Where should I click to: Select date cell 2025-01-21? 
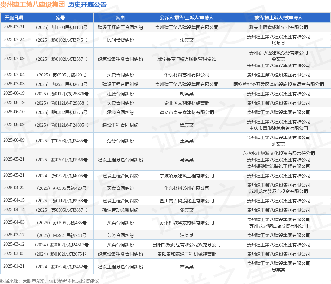[x=14, y=266]
